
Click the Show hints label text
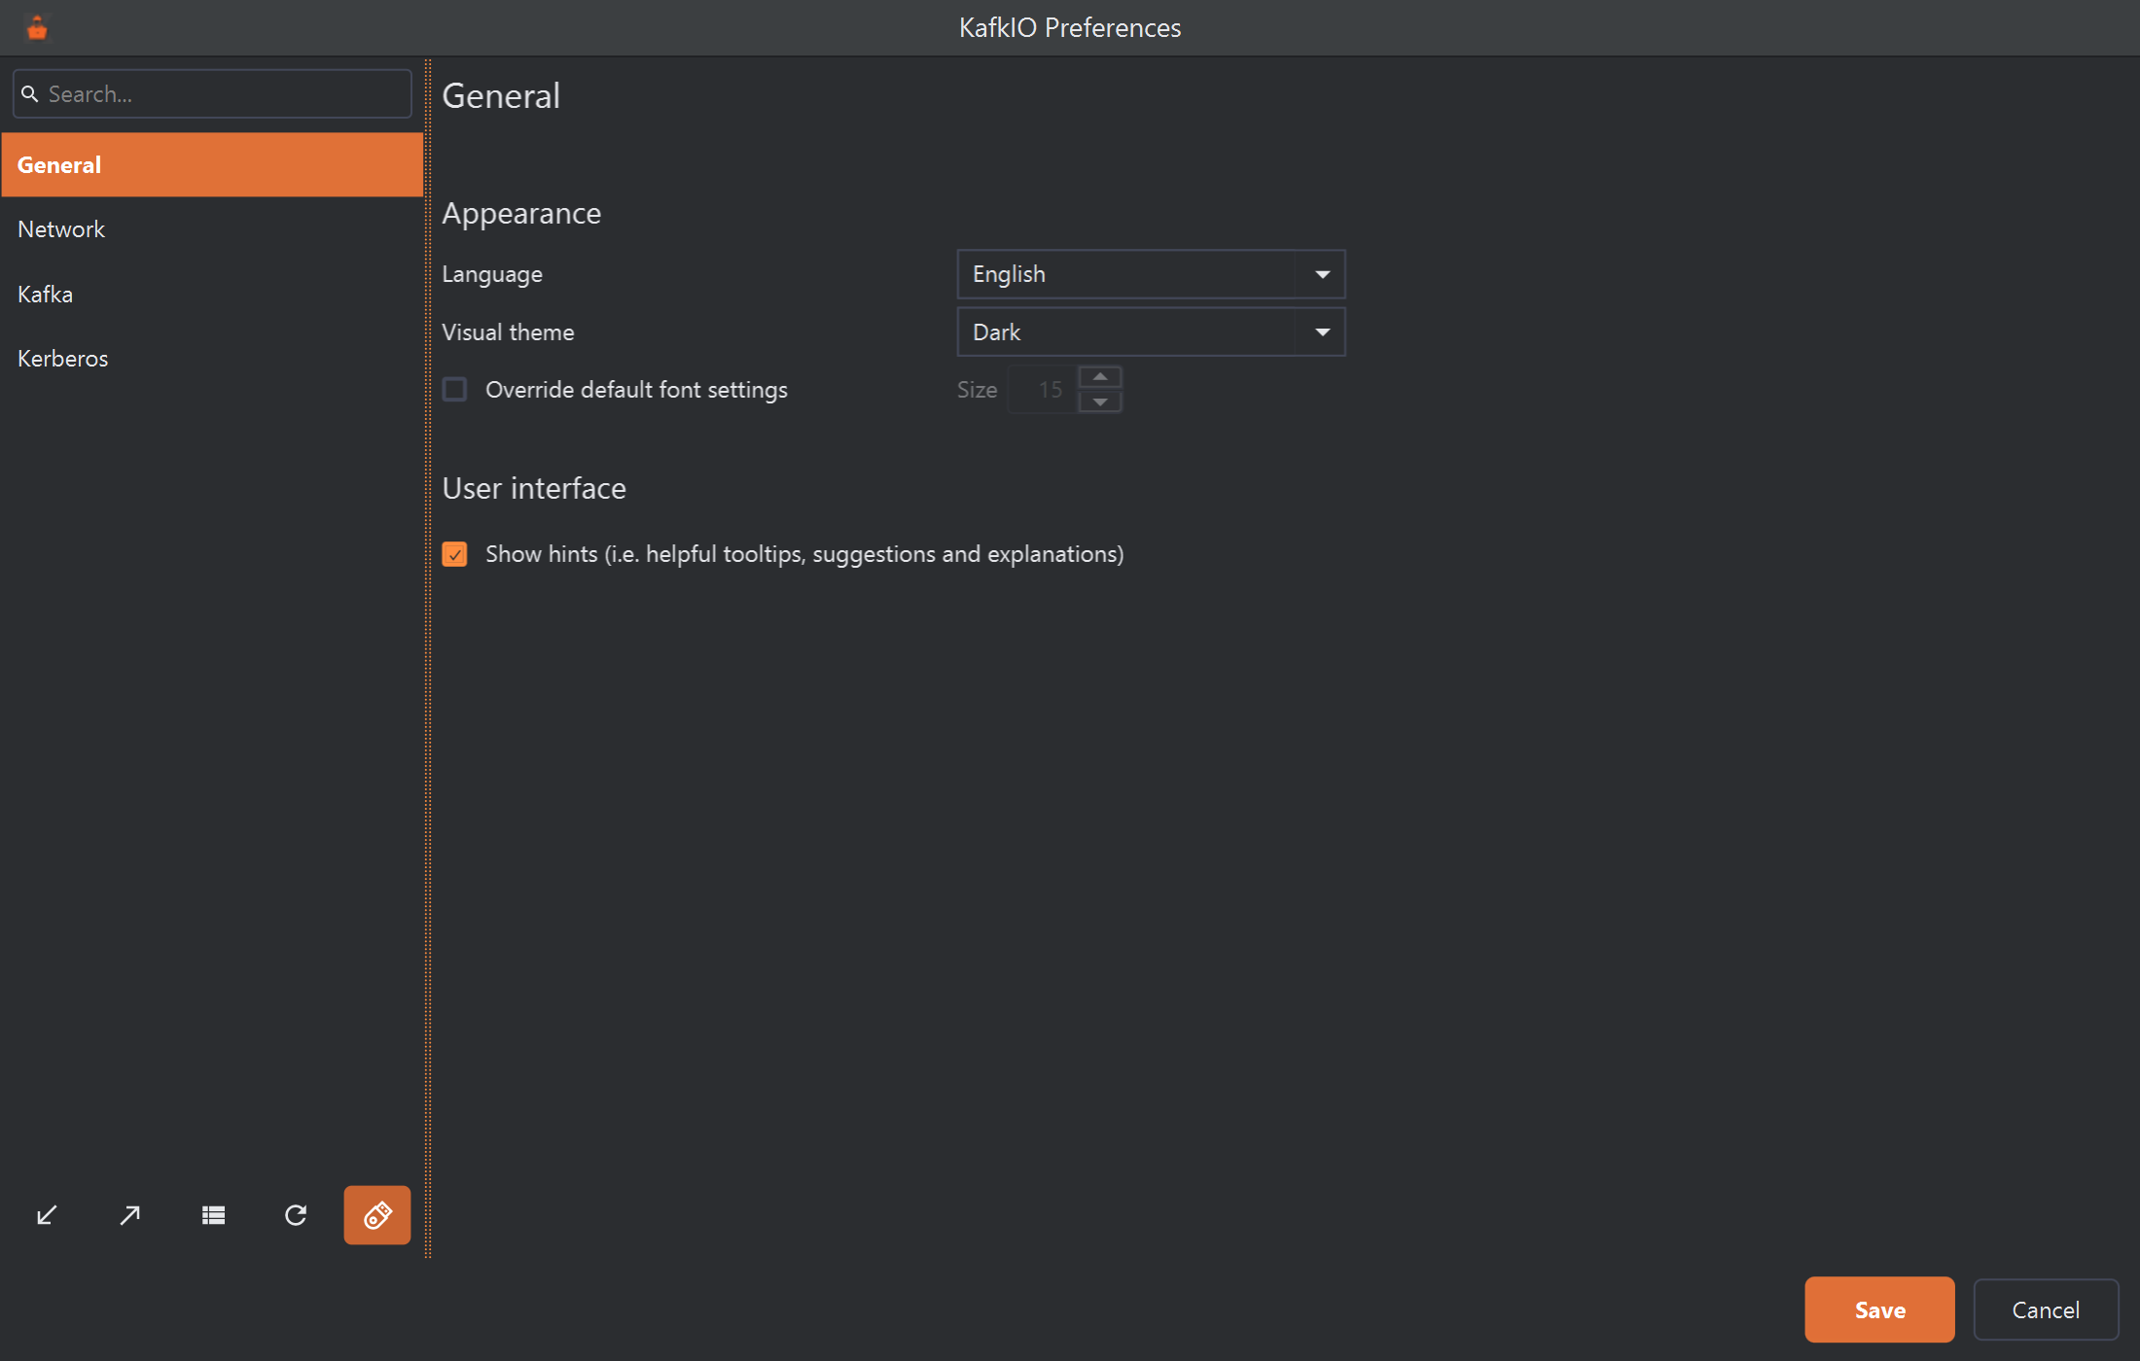click(804, 554)
